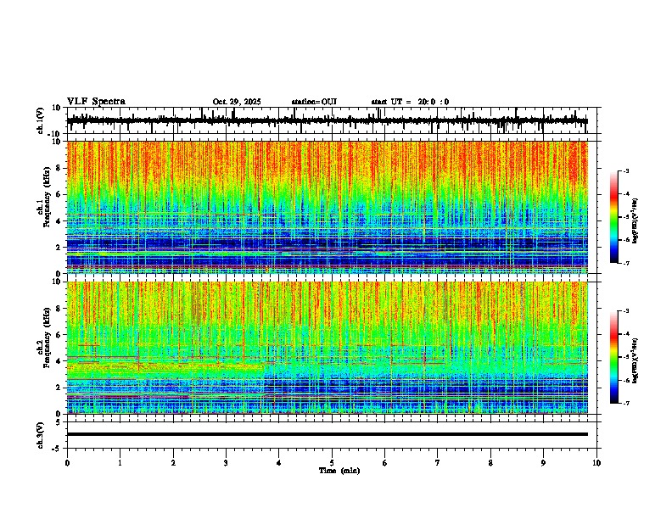Click the ch.1 voltage waveform trace

pos(327,120)
